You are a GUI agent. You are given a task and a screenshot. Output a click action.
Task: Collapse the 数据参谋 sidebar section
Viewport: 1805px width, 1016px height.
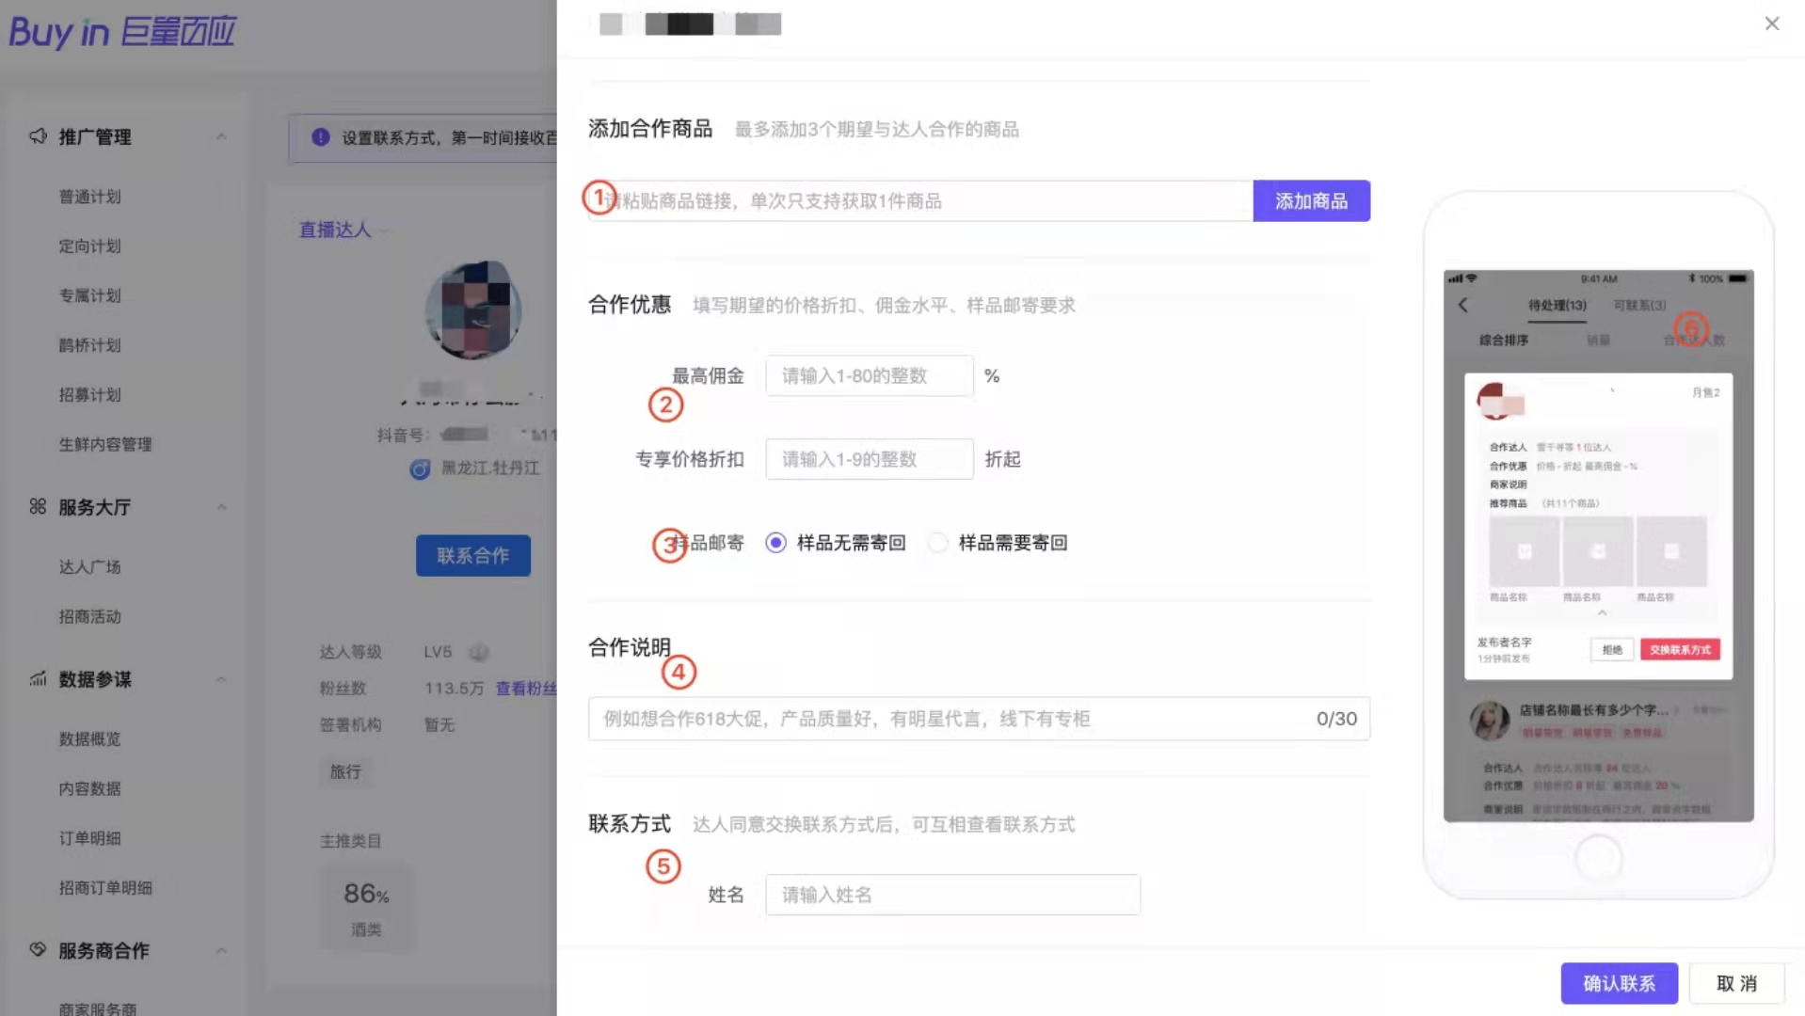pos(221,679)
